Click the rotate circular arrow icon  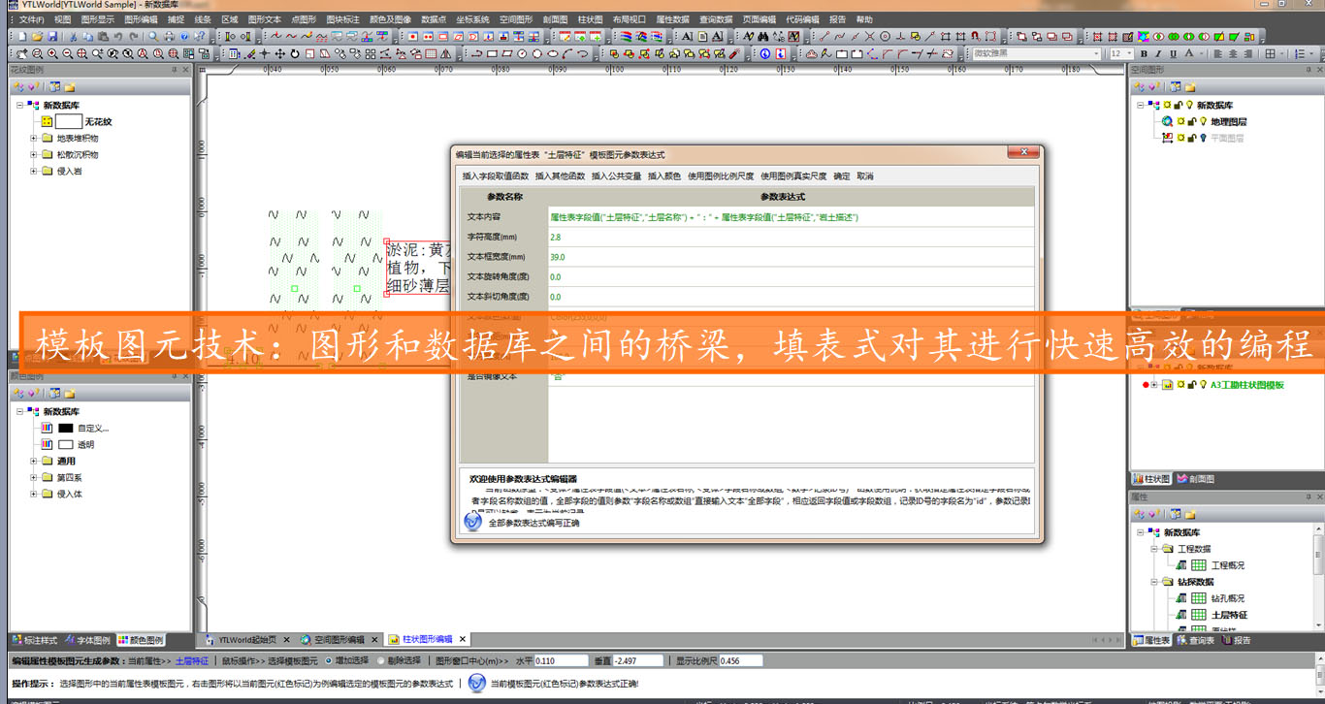[x=295, y=53]
